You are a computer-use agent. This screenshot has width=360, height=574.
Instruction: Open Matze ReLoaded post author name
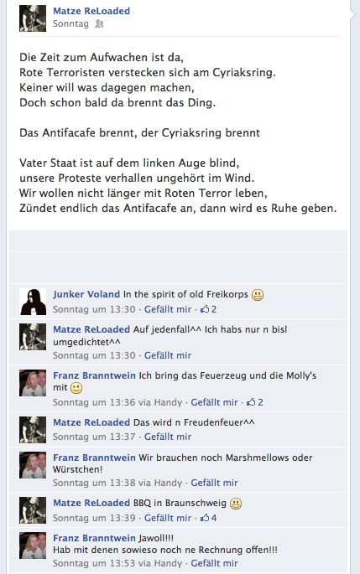tap(91, 11)
